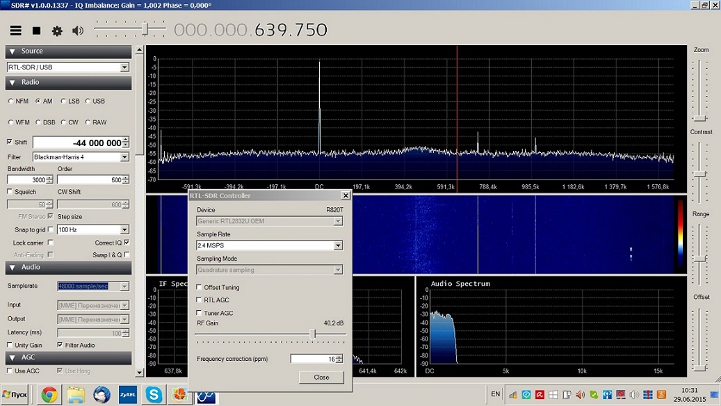Open the Пуск start menu
Screen dimensions: 721x406
(15, 394)
